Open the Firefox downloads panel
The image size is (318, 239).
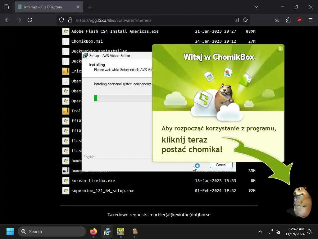coord(277,20)
